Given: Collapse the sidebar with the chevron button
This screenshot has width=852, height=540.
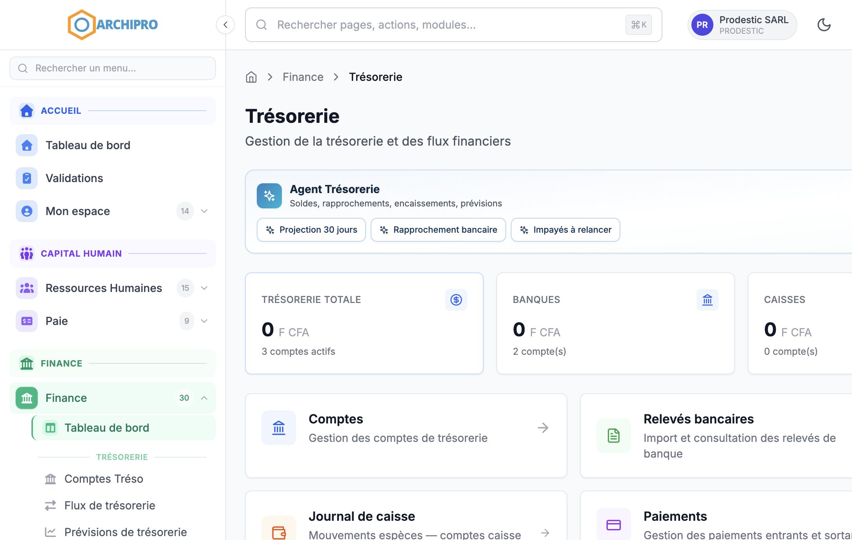Looking at the screenshot, I should 225,25.
